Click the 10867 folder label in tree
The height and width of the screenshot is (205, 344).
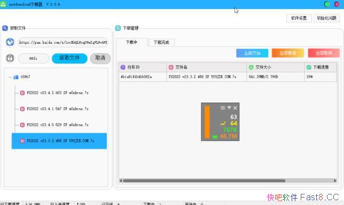(25, 77)
